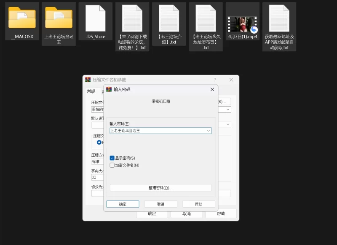Select the 【老王论坛介绍】.txt file
Image resolution: width=337 pixels, height=245 pixels.
[x=169, y=18]
